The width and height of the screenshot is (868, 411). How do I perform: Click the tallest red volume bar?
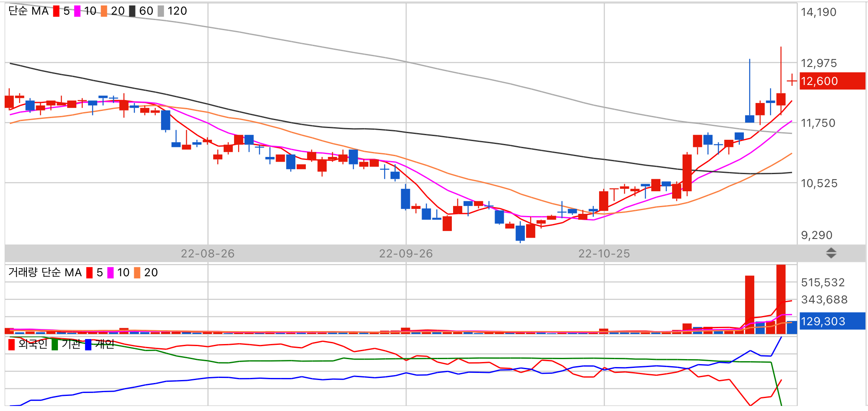pos(781,299)
